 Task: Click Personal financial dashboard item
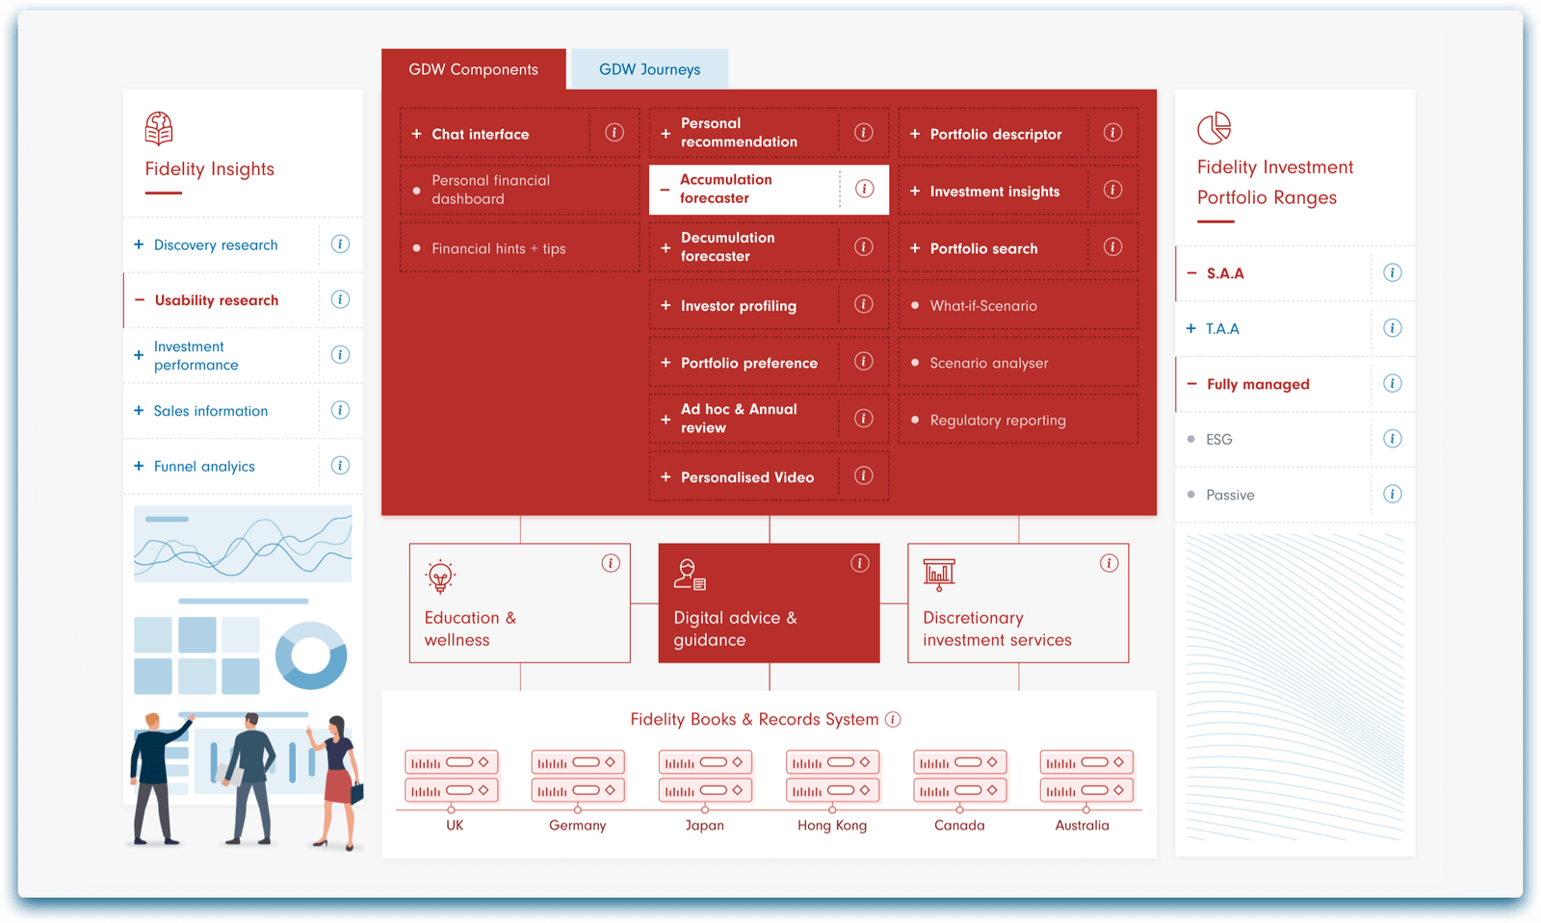[x=520, y=190]
